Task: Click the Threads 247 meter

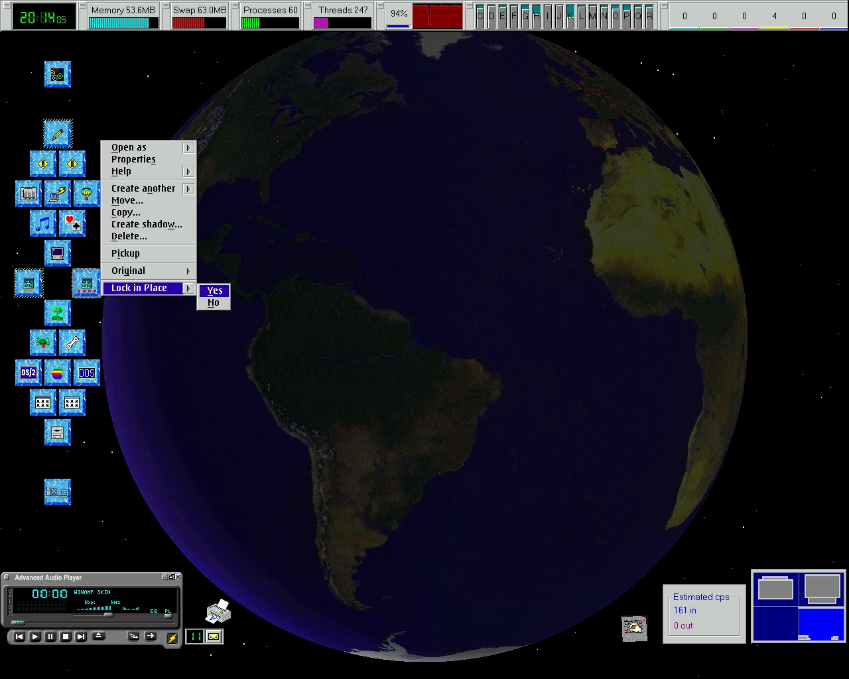Action: [342, 17]
